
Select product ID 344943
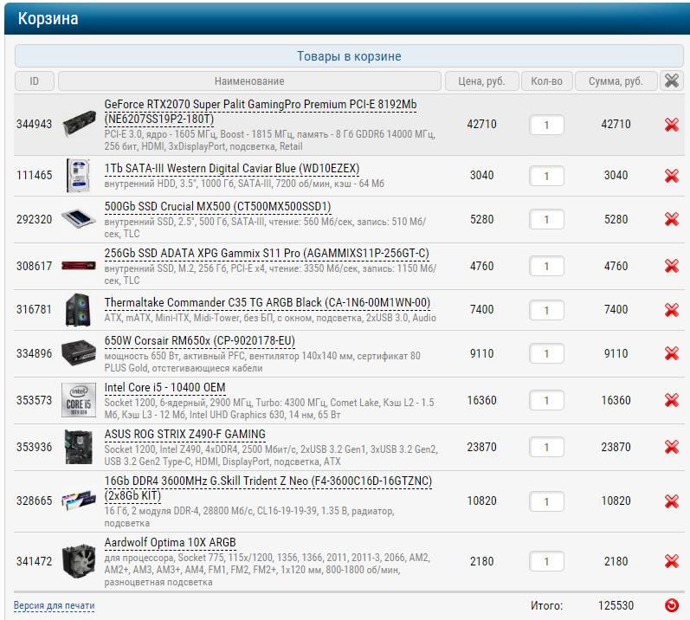tap(34, 124)
